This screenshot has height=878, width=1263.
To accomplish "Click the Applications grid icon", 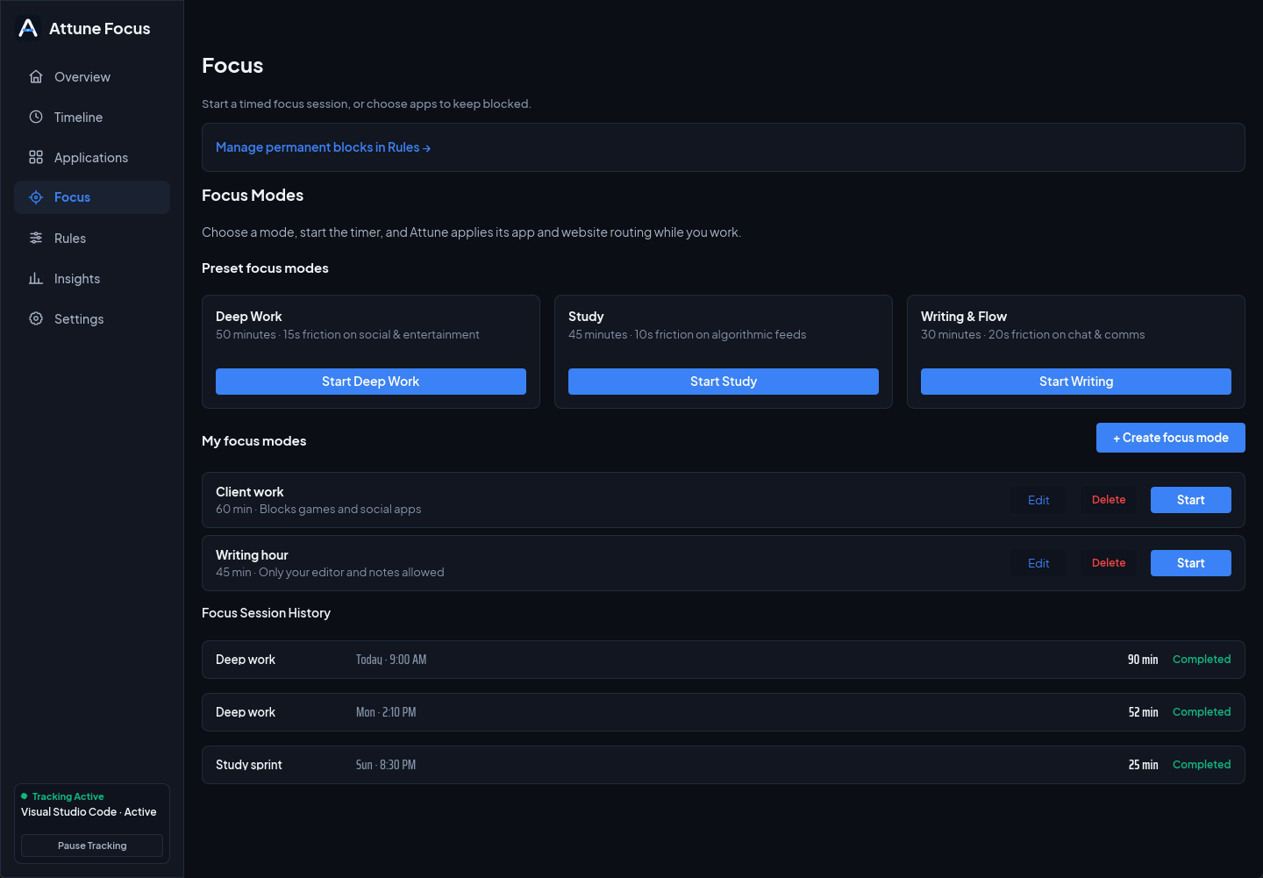I will tap(36, 157).
